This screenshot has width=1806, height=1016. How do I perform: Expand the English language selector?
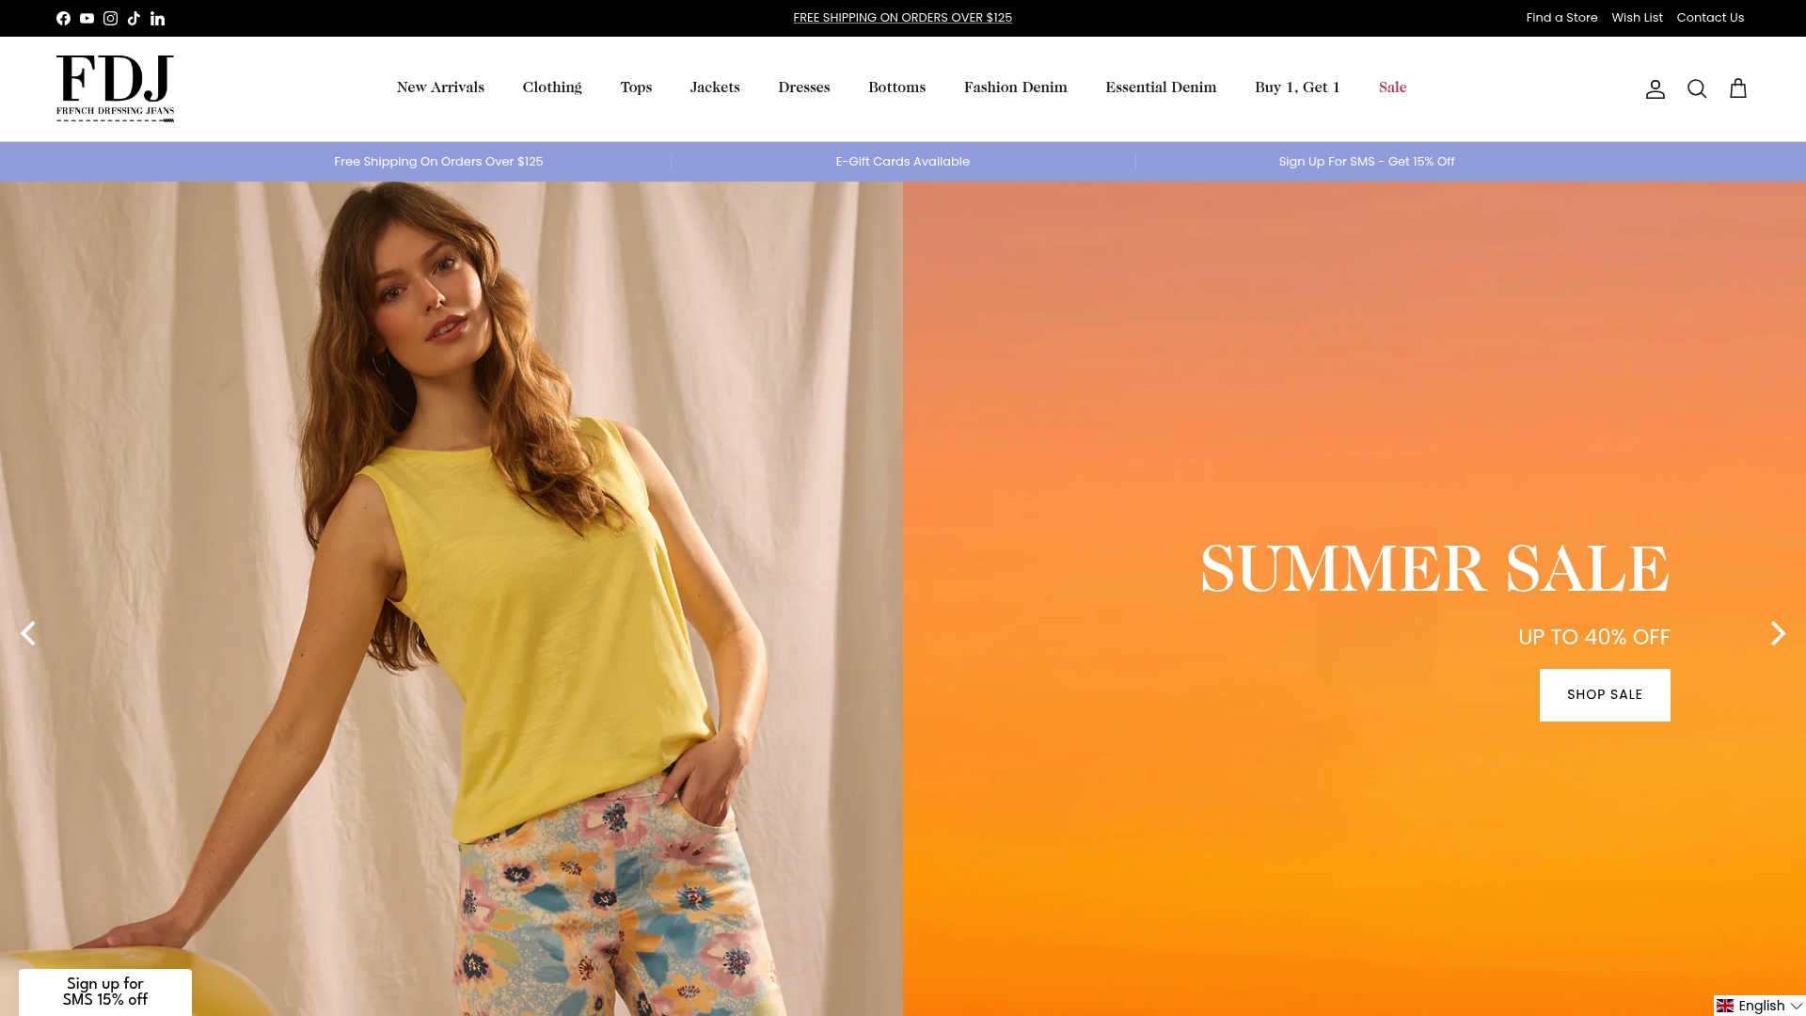click(x=1759, y=1006)
